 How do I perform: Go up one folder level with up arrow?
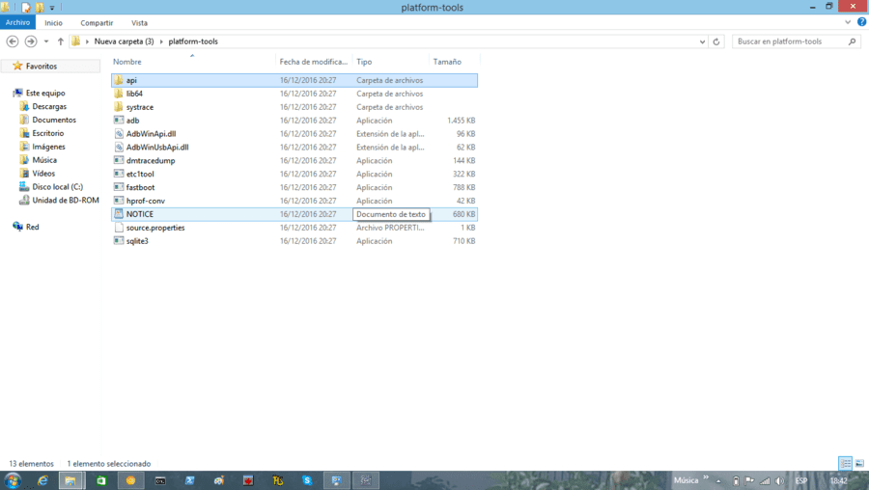point(61,41)
